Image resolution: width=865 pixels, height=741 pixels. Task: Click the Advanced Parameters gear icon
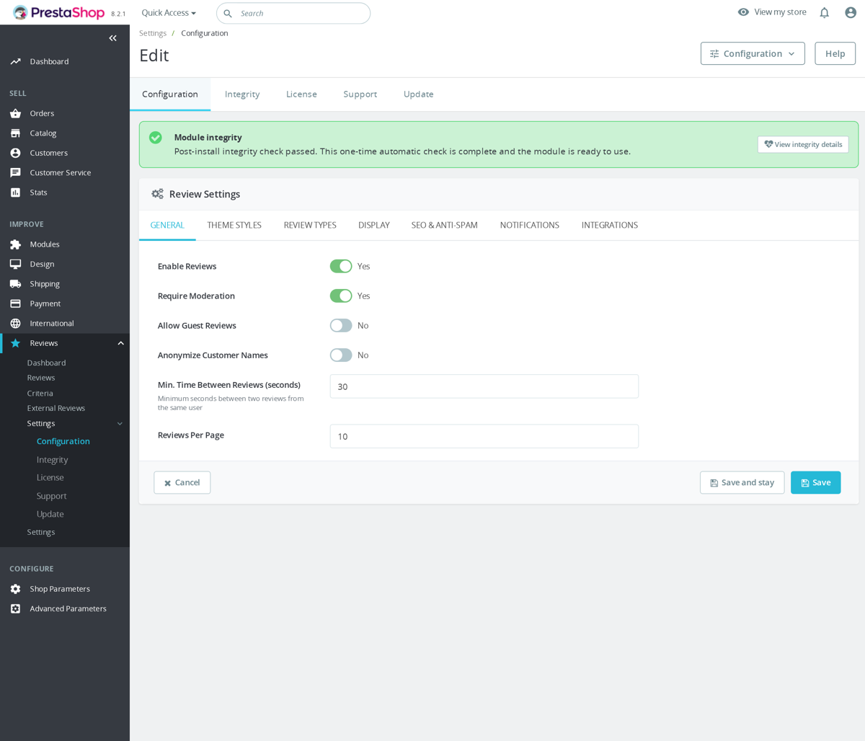pyautogui.click(x=15, y=609)
